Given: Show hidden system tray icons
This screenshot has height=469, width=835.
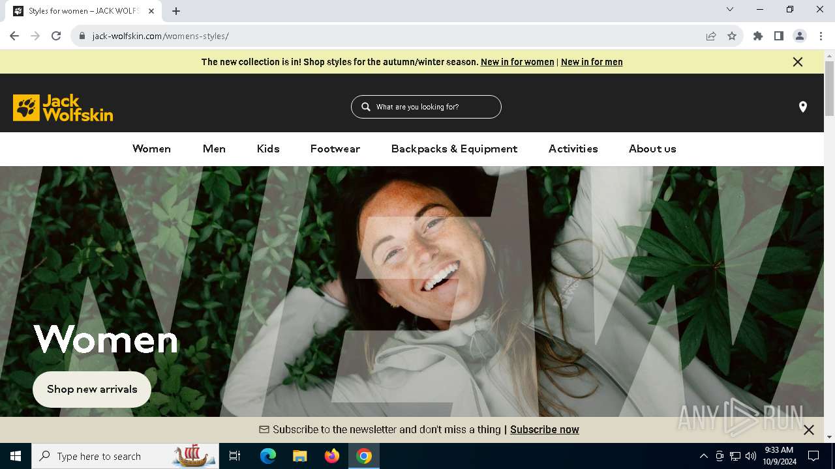Looking at the screenshot, I should click(703, 456).
